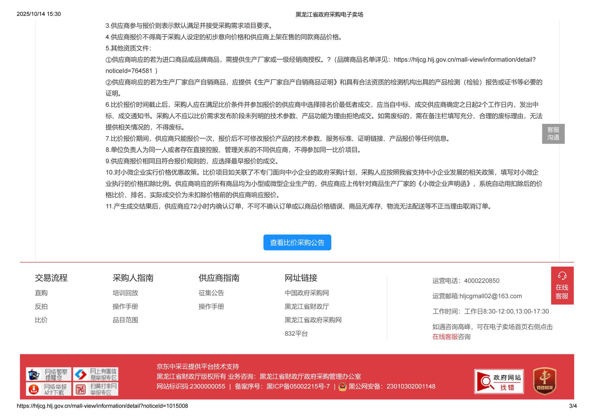Screen dimensions: 594x419
Task: Visit the 中国政府采购网 link
Action: tap(307, 293)
